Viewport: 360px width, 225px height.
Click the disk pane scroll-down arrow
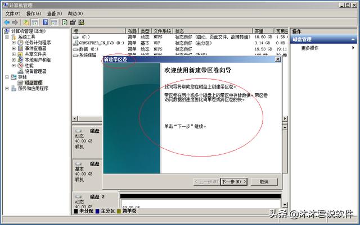click(x=285, y=205)
